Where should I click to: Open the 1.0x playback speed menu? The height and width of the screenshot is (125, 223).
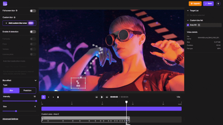click(178, 97)
